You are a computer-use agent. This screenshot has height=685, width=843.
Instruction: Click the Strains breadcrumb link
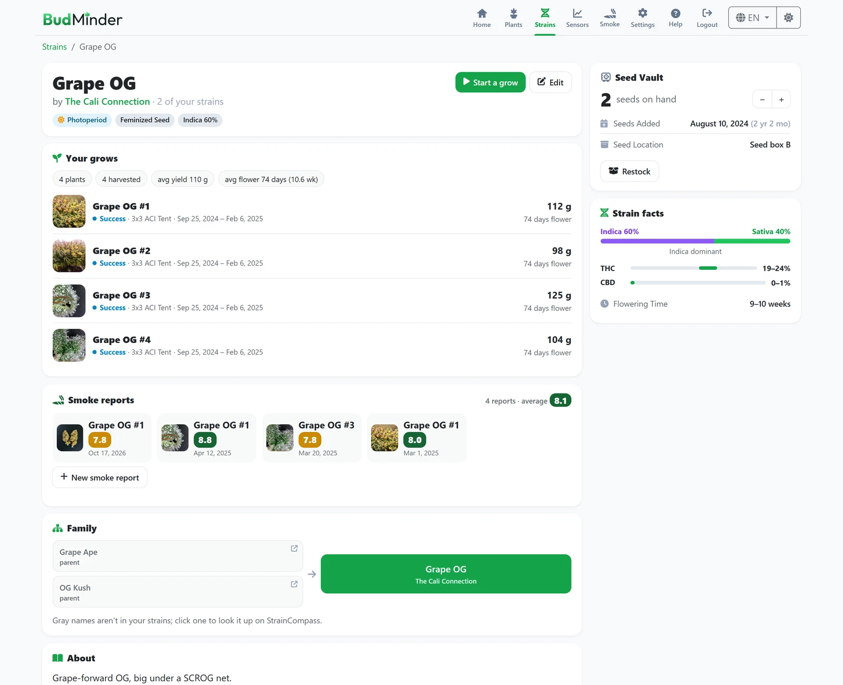(x=54, y=47)
